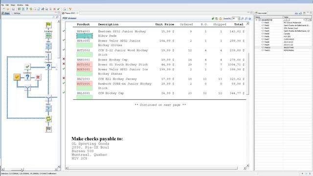Add an Extract step from the toolbar

[x=19, y=9]
